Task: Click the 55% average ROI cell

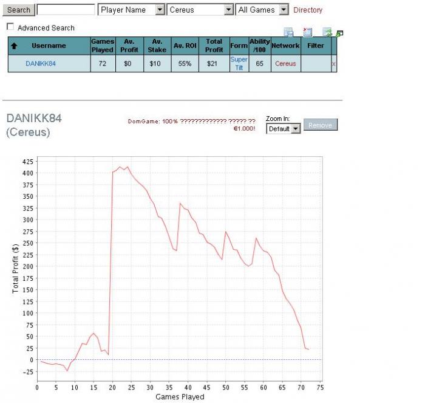Action: [x=185, y=64]
